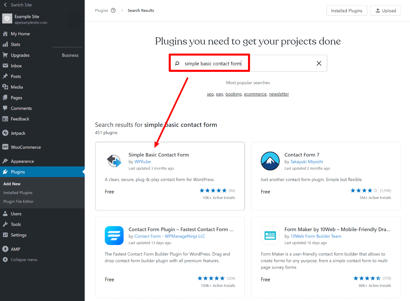Screen dimensions: 410x301
Task: Click the Users person icon
Action: [x=5, y=214]
